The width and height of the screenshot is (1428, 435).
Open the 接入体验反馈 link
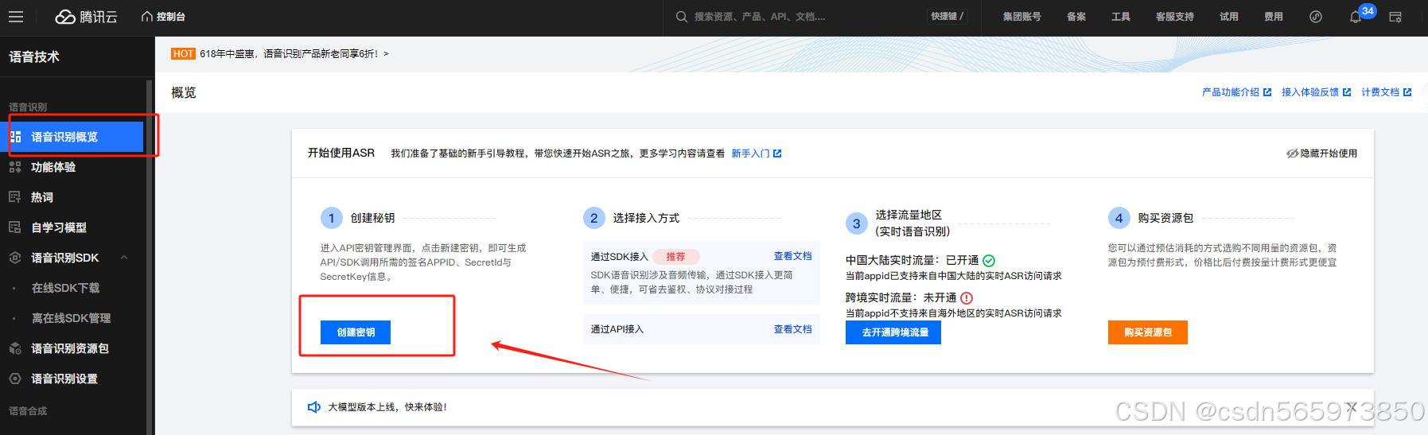point(1316,92)
